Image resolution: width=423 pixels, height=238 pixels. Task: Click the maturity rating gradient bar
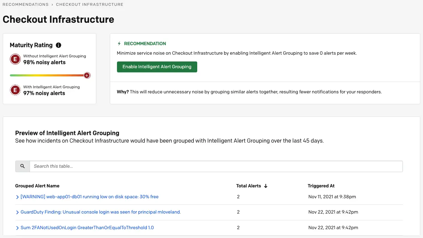(47, 75)
